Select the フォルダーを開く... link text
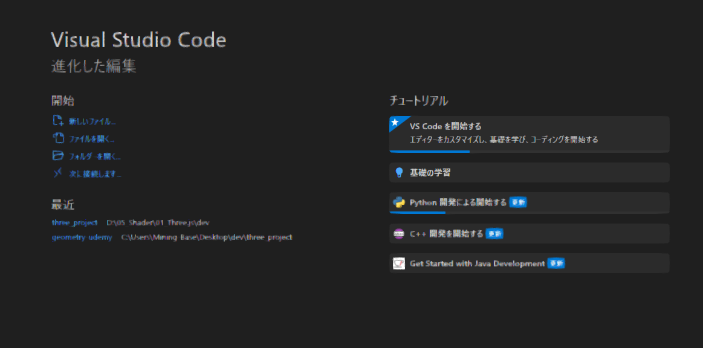 coord(94,156)
